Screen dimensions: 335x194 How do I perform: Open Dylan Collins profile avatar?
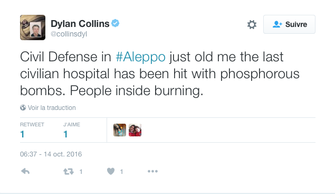[33, 27]
